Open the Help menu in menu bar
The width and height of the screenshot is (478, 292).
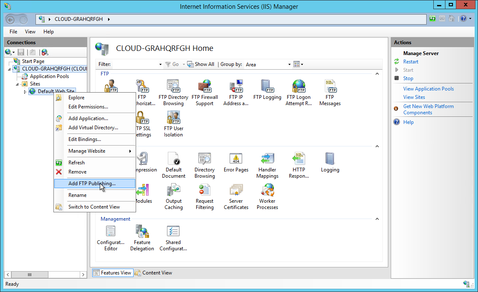coord(48,32)
